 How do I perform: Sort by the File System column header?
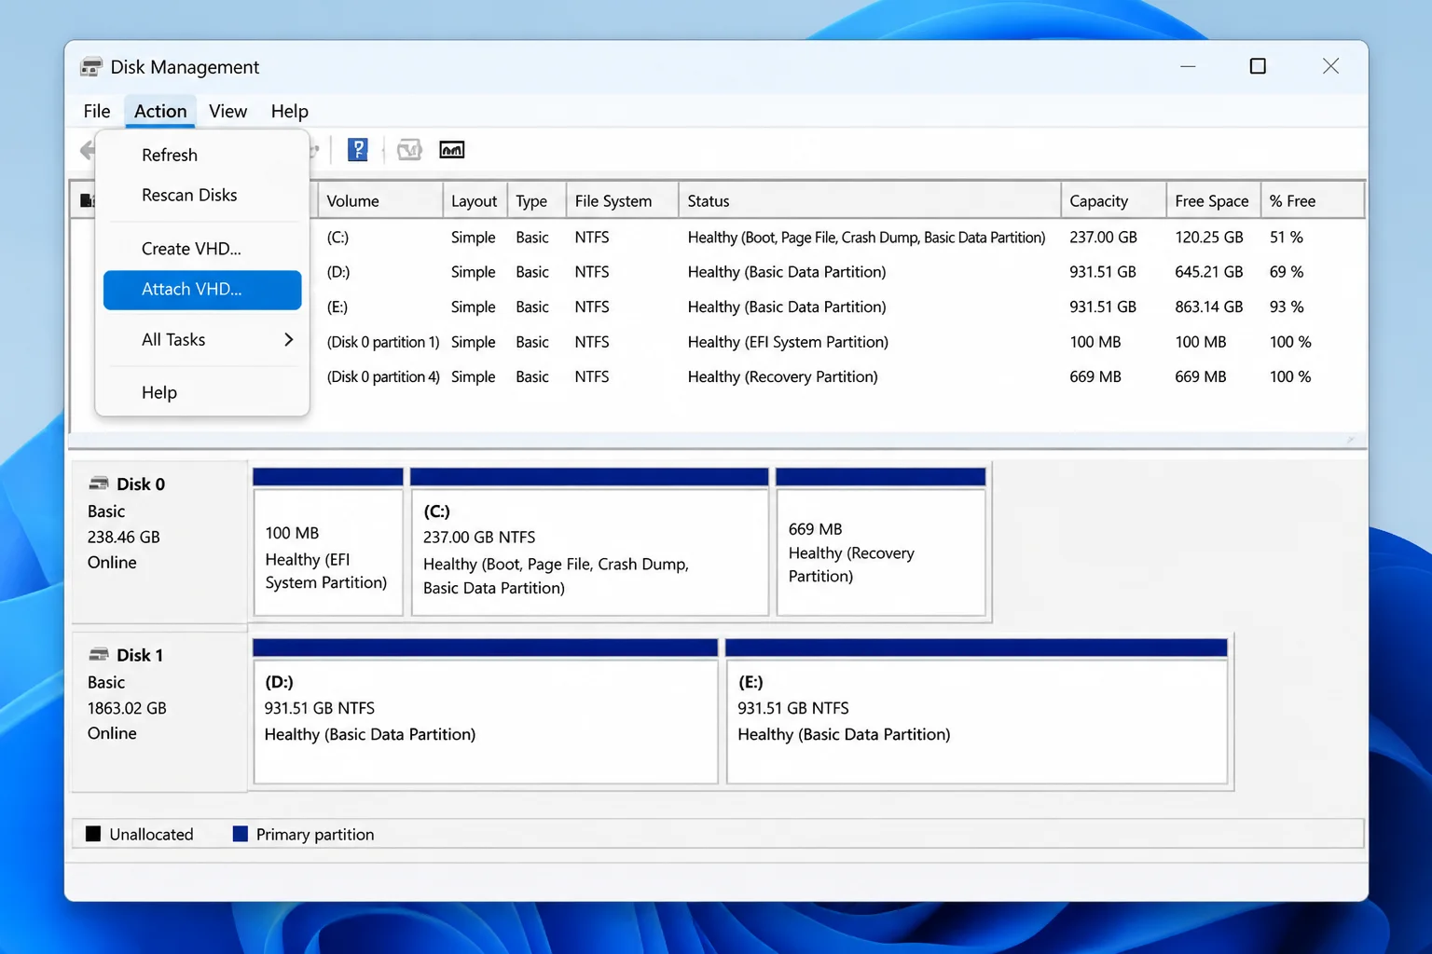click(x=622, y=200)
